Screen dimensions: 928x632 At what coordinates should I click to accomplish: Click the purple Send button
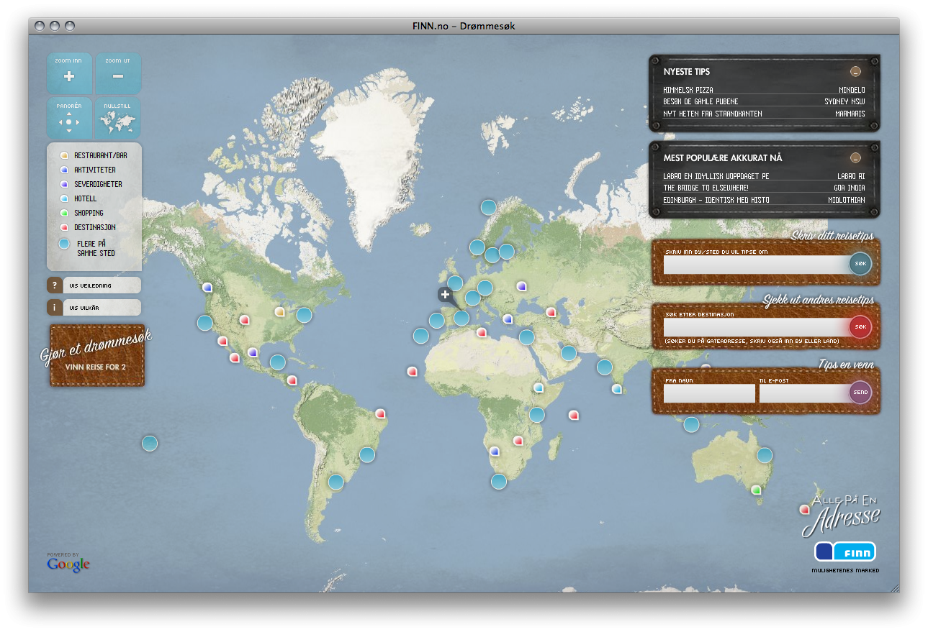click(x=860, y=393)
